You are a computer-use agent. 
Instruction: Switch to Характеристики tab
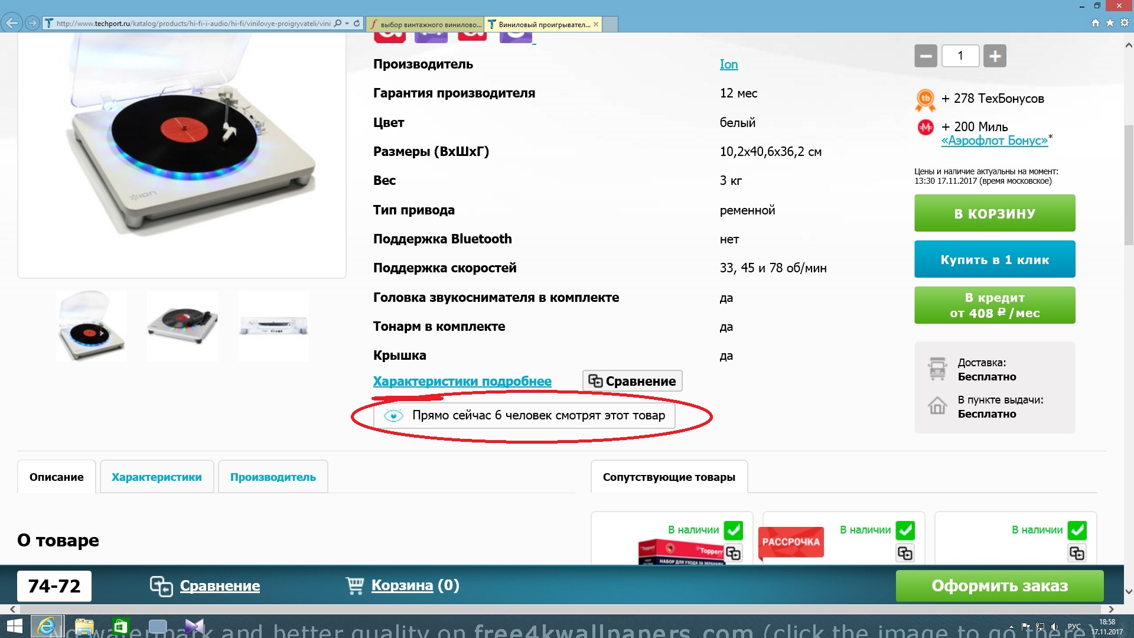click(x=157, y=477)
